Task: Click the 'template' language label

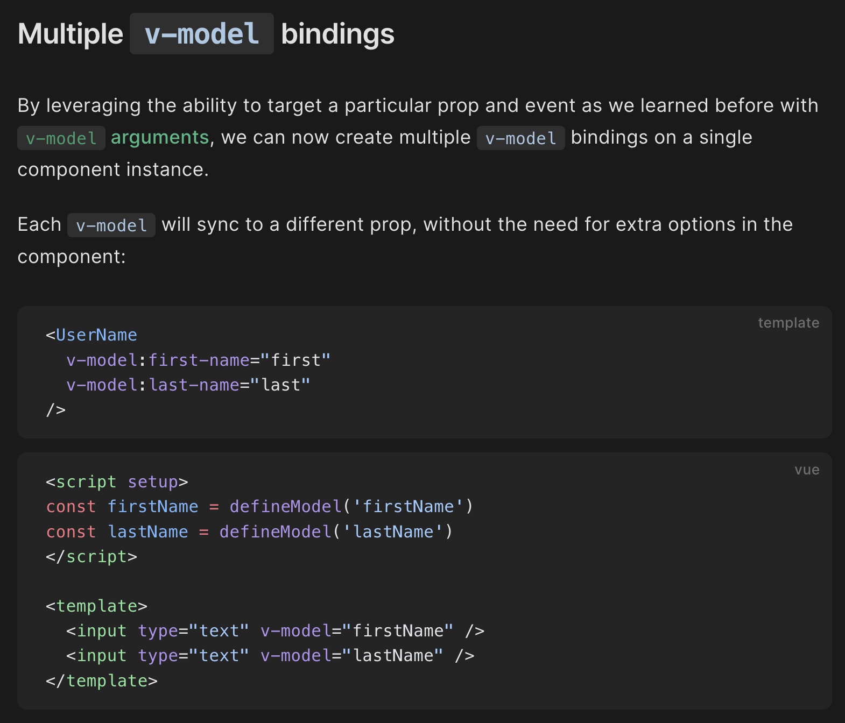Action: click(x=788, y=323)
